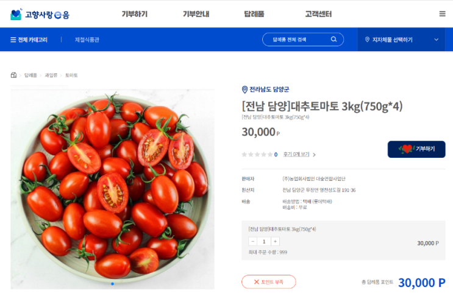
Task: Open the 답례품 top menu
Action: click(254, 14)
